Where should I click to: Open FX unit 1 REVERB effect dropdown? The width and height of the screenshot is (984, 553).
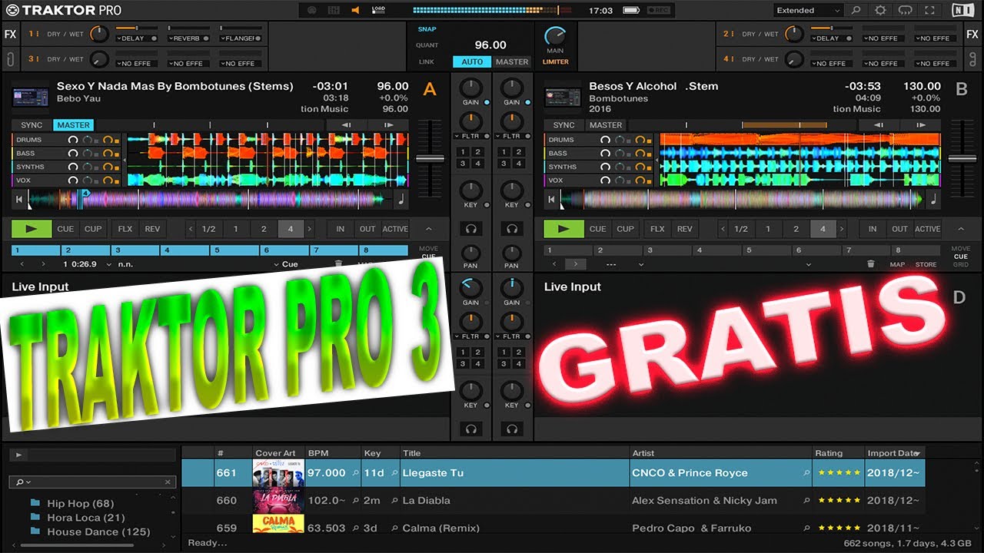(x=188, y=38)
